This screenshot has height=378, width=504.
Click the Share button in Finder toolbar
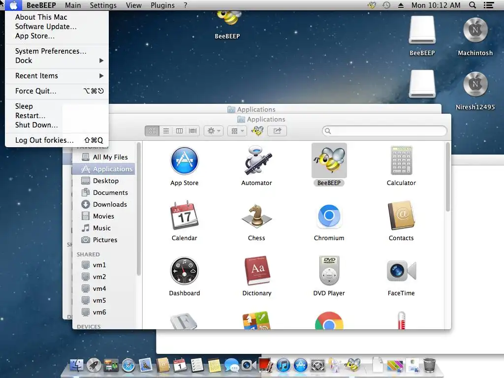coord(277,131)
